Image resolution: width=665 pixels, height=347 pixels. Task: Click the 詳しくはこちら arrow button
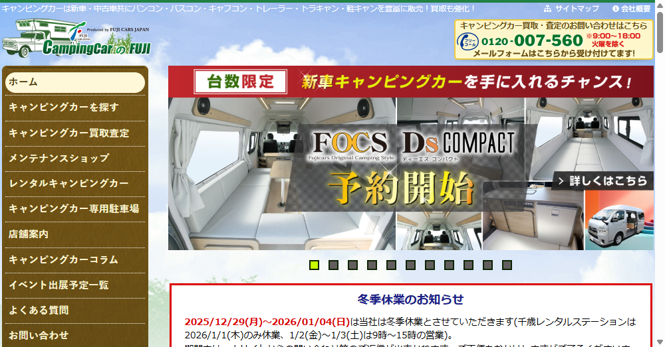[x=602, y=180]
